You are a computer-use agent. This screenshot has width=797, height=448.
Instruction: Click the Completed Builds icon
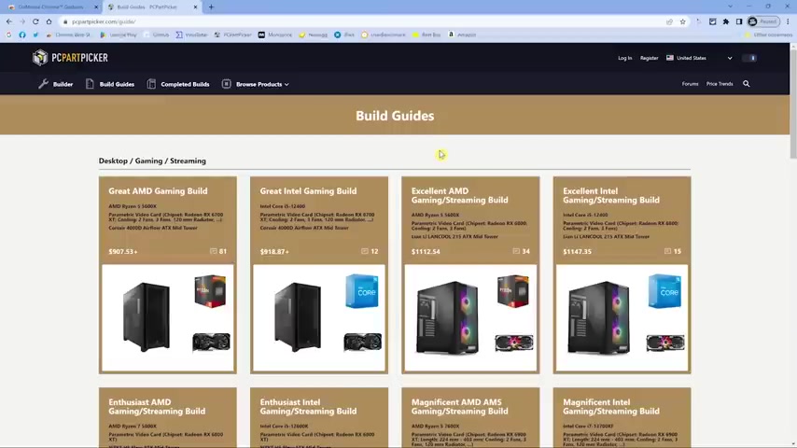pyautogui.click(x=151, y=84)
